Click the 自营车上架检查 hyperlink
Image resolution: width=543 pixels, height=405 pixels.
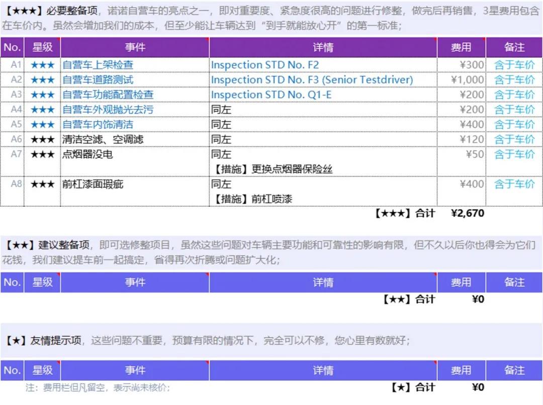coord(98,64)
